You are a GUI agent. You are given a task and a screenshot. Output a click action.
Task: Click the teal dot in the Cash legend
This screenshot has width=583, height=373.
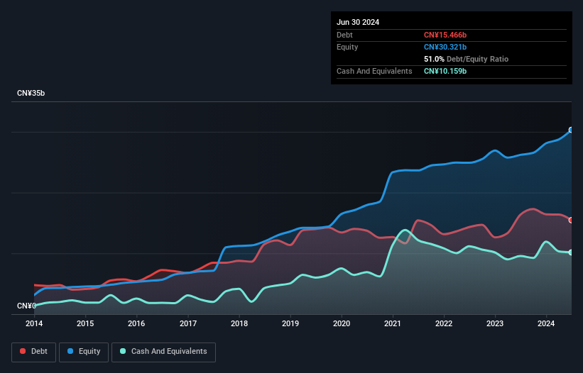(124, 352)
